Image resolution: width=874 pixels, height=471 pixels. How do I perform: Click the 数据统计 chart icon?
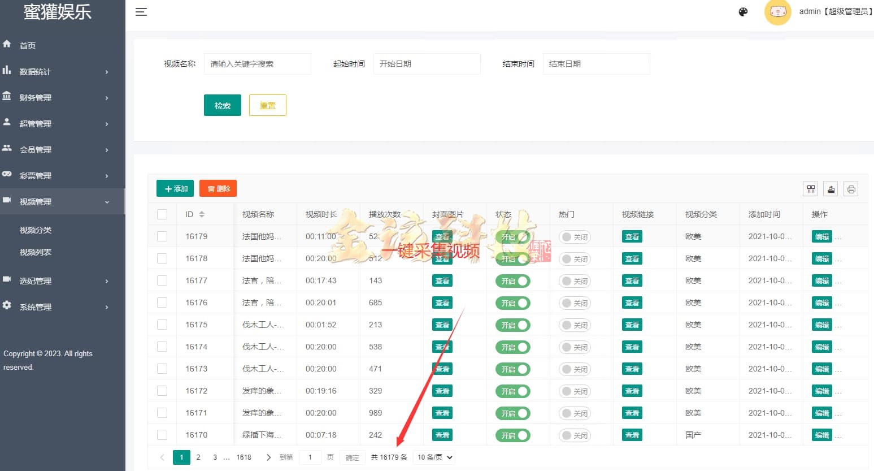click(x=7, y=71)
